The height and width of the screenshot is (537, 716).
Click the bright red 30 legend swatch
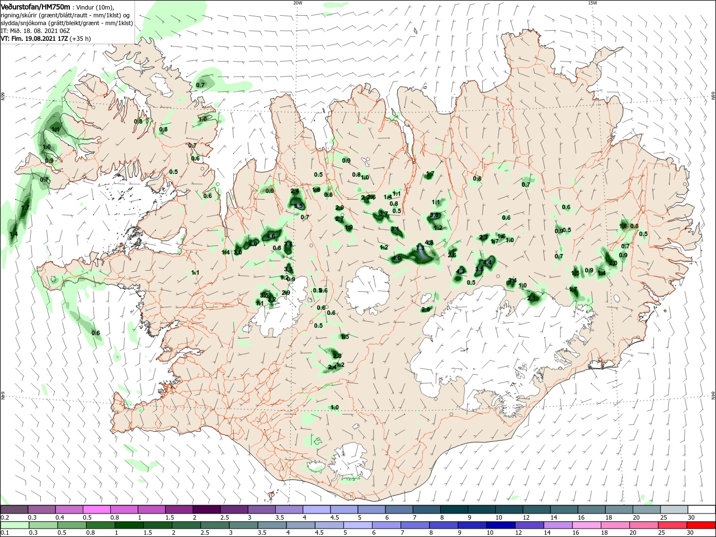(x=700, y=525)
